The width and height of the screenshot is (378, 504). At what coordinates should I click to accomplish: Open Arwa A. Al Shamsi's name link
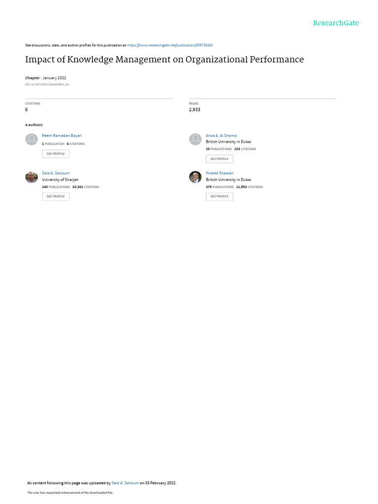click(x=221, y=136)
